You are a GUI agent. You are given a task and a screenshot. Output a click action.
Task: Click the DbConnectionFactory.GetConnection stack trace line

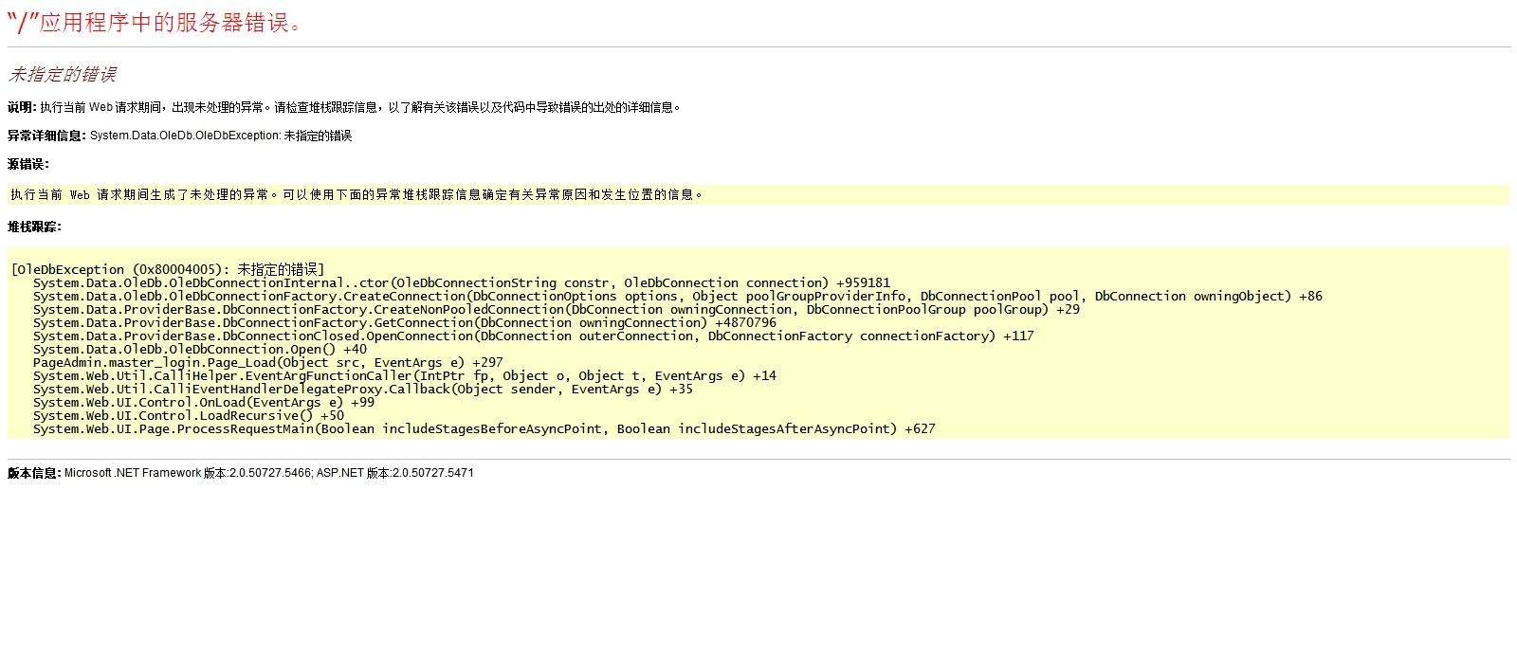[404, 322]
